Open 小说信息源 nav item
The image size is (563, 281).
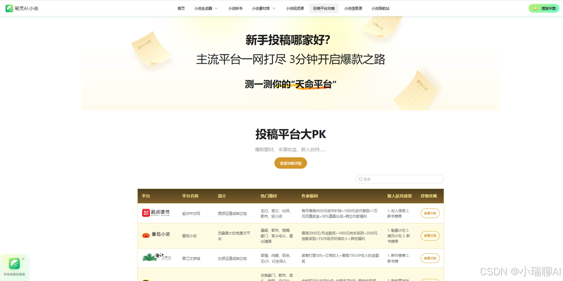(x=353, y=8)
